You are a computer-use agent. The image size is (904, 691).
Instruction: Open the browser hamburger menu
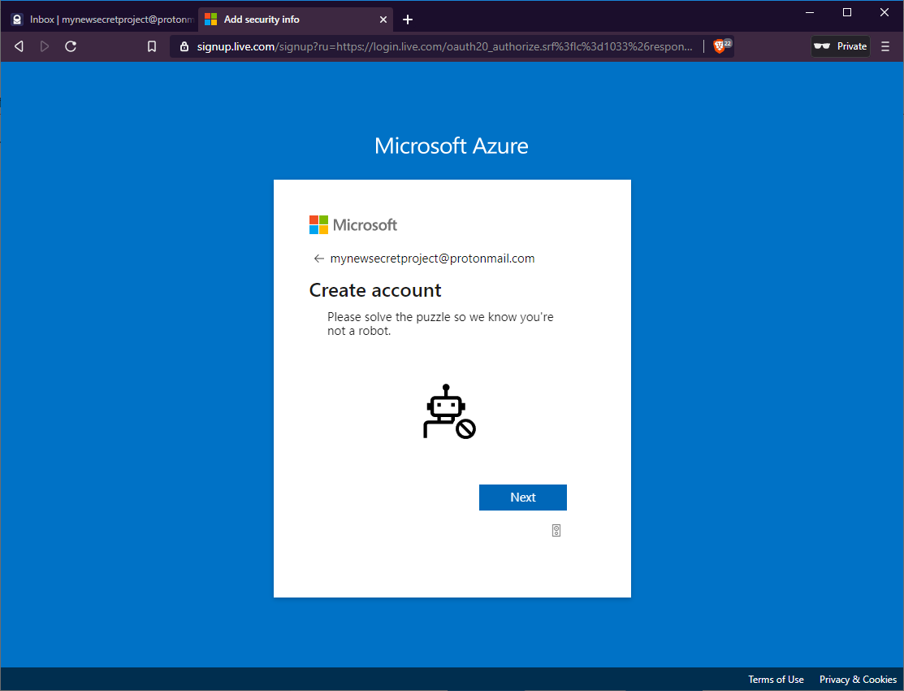point(885,46)
